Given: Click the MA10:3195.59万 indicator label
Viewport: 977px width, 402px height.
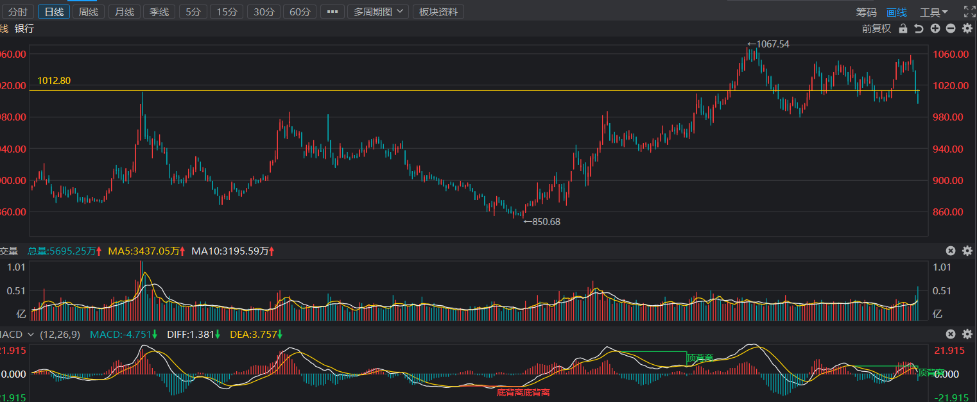Looking at the screenshot, I should [x=233, y=251].
